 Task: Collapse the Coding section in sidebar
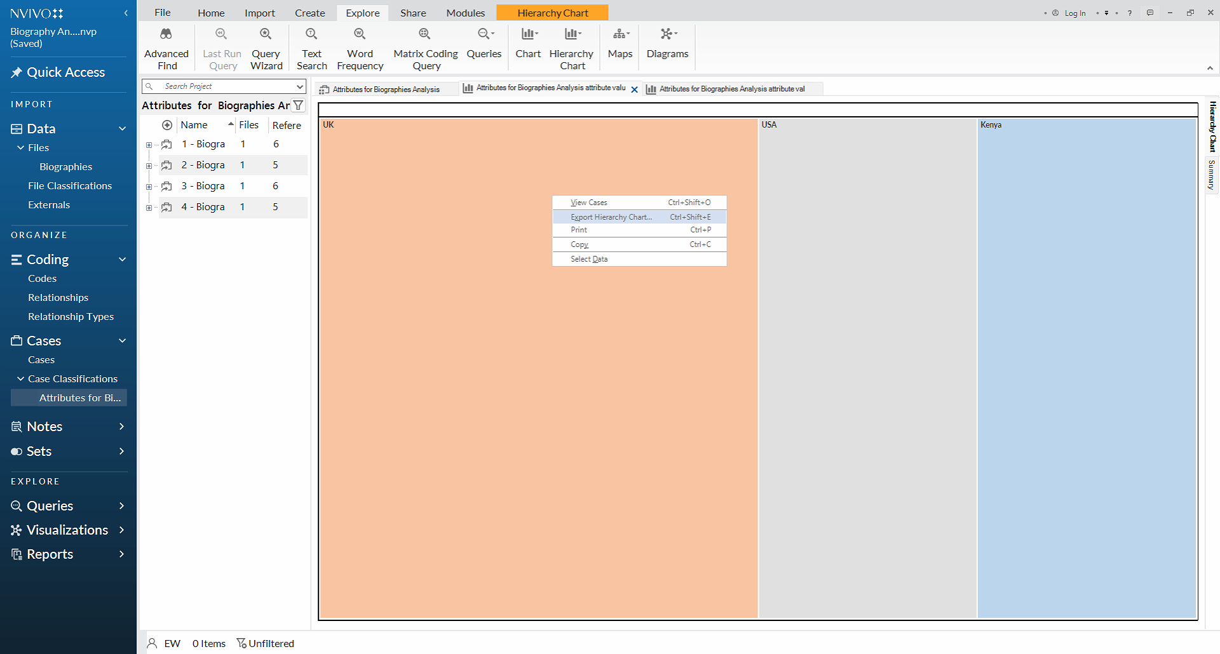coord(122,260)
